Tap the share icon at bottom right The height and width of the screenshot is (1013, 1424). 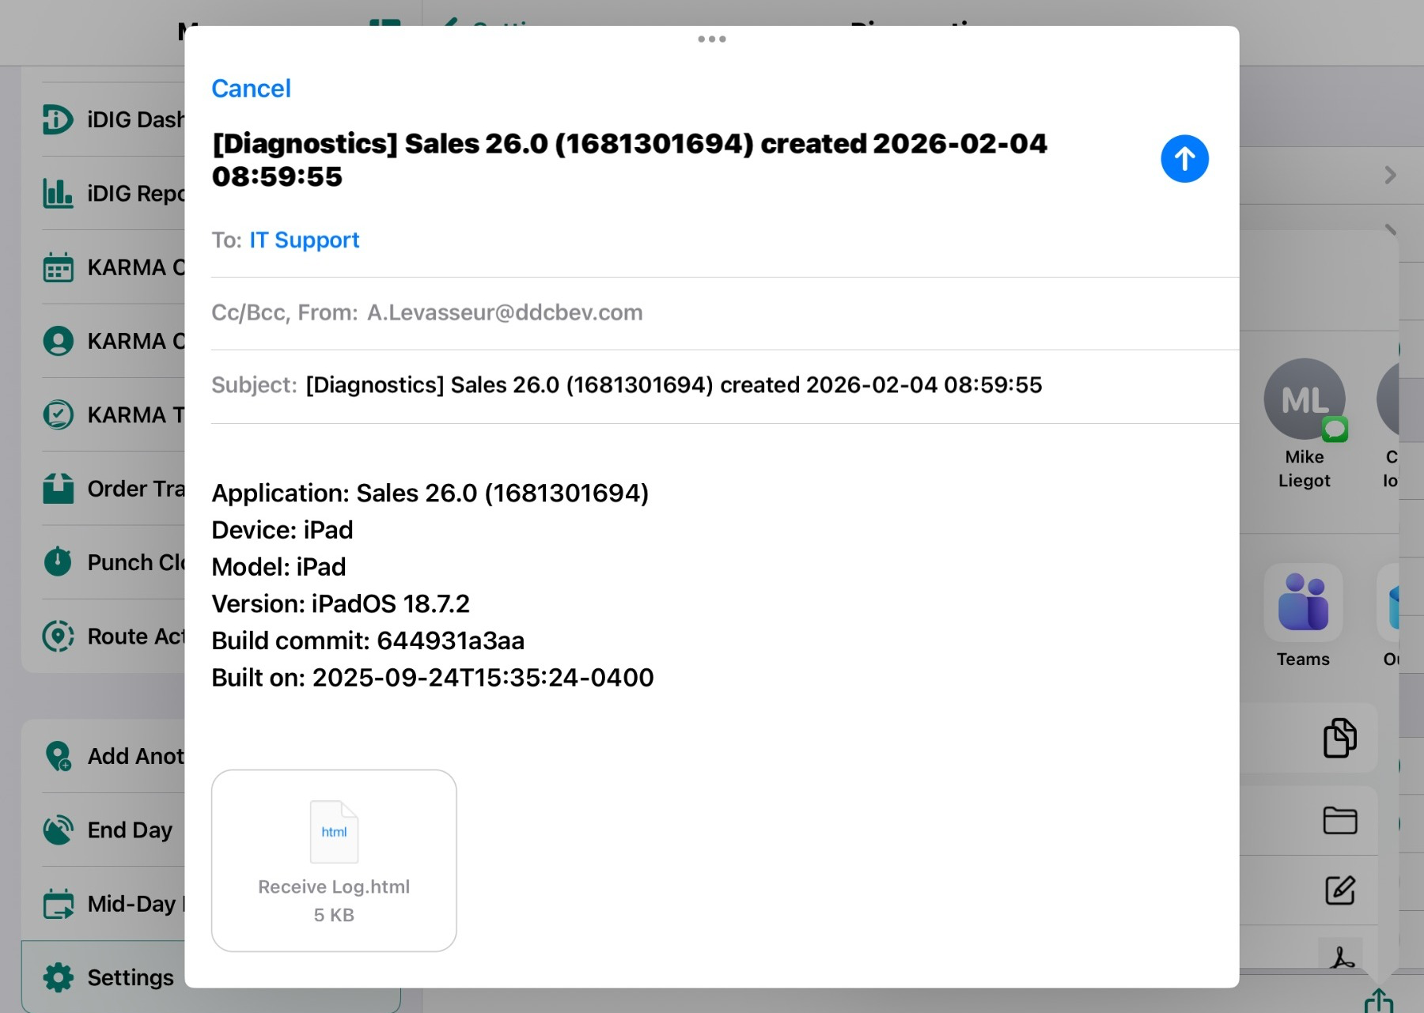point(1379,1000)
